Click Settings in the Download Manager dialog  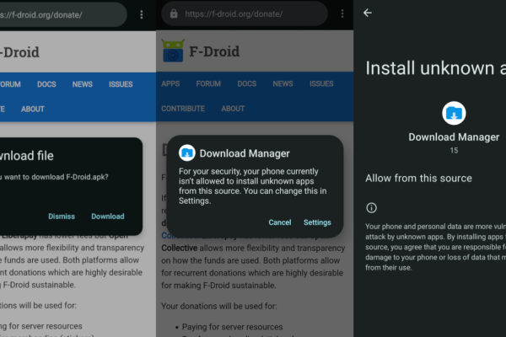(317, 222)
